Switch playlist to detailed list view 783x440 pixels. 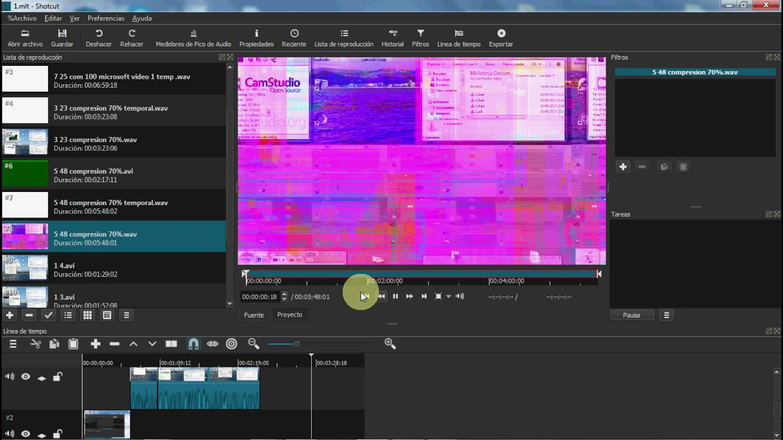pyautogui.click(x=68, y=315)
